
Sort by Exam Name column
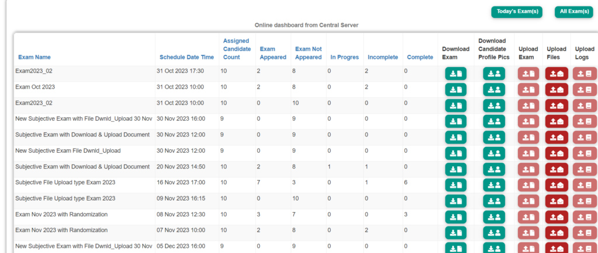pos(34,57)
